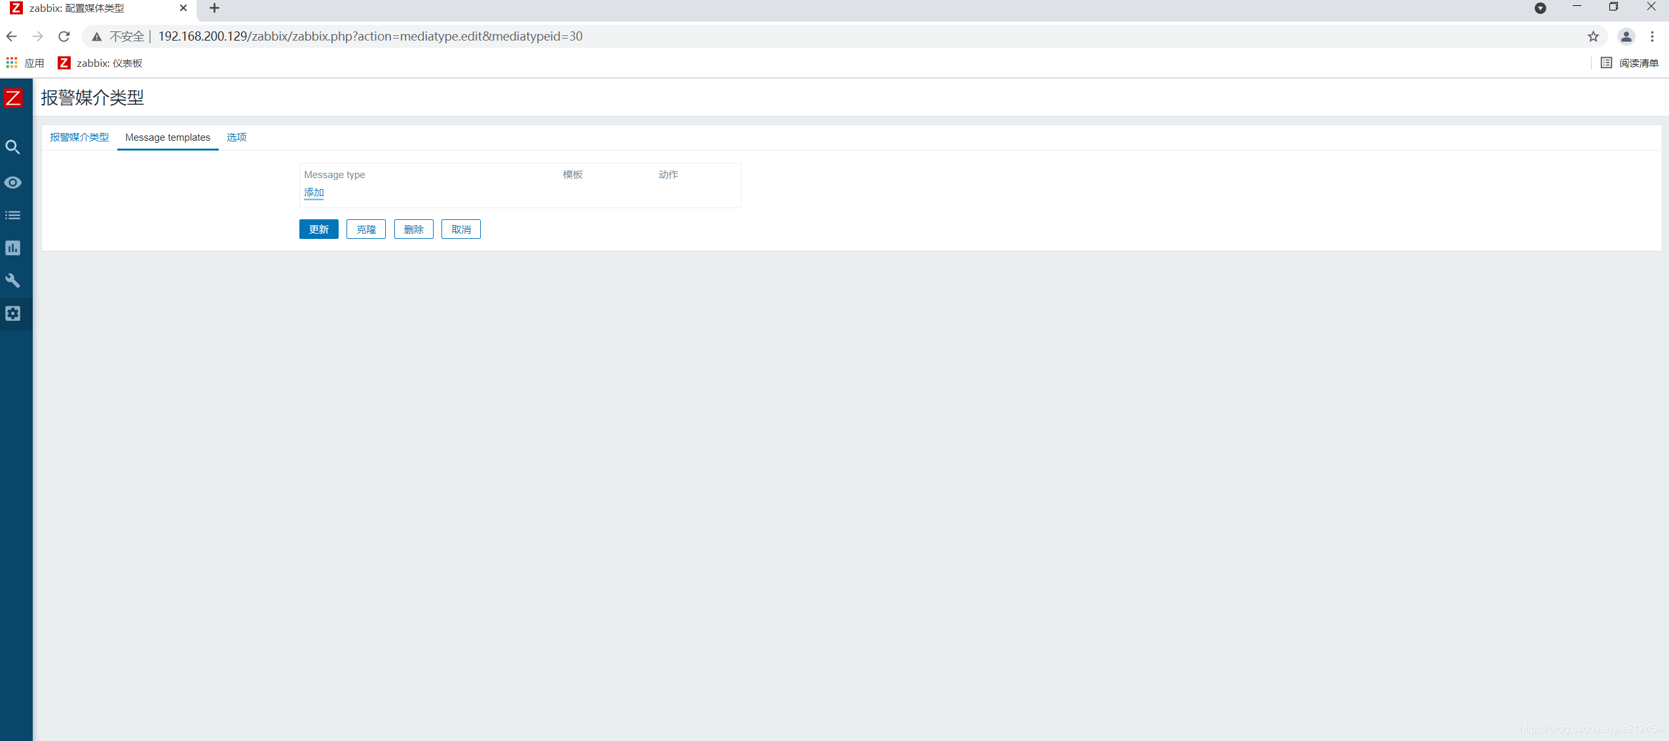The width and height of the screenshot is (1669, 741).
Task: Switch to the 报警媒介类型 tab
Action: [x=79, y=137]
